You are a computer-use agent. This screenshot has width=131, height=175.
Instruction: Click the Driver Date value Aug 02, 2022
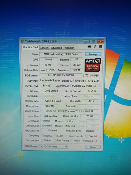click(51, 116)
